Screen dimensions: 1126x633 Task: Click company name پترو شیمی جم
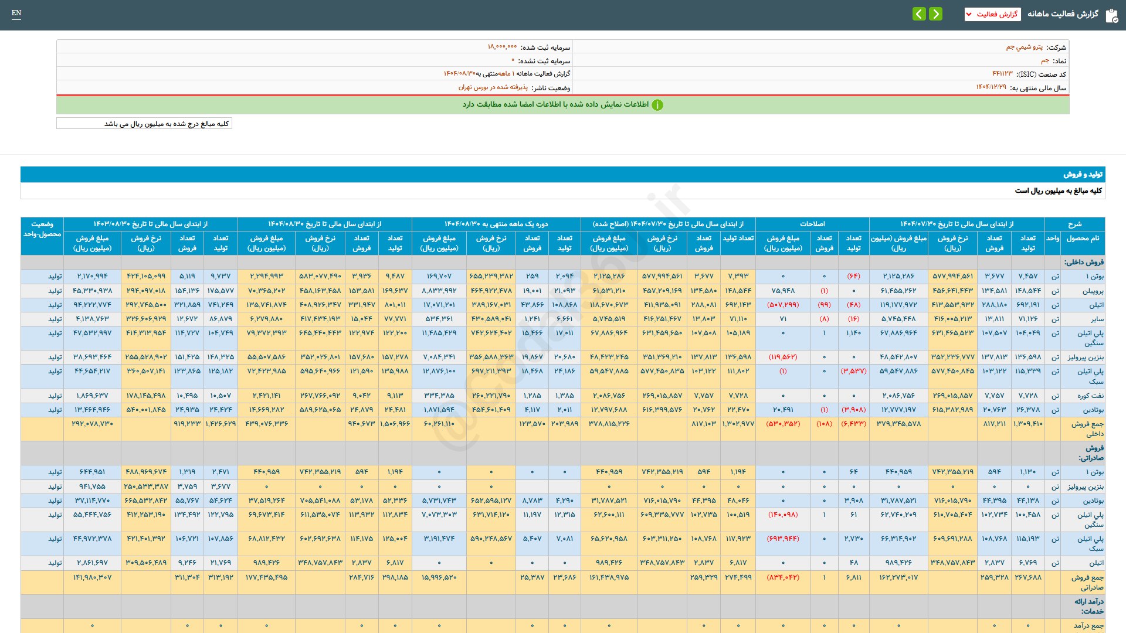(x=1024, y=47)
